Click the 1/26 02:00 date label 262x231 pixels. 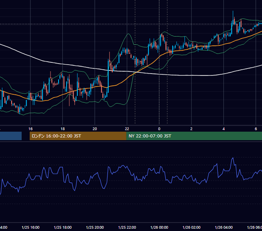pos(191,227)
